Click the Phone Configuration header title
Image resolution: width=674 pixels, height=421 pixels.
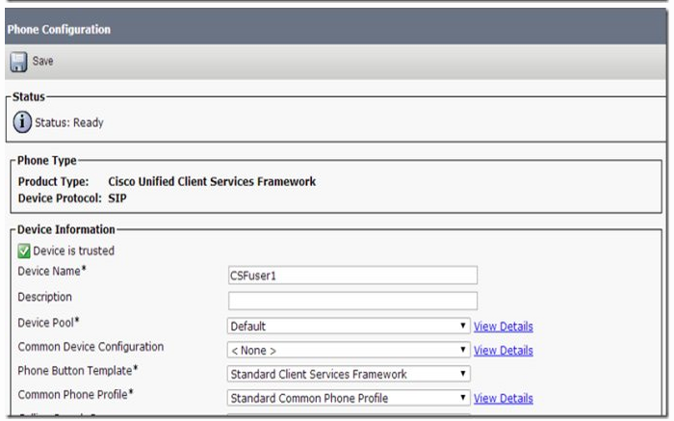pyautogui.click(x=59, y=29)
